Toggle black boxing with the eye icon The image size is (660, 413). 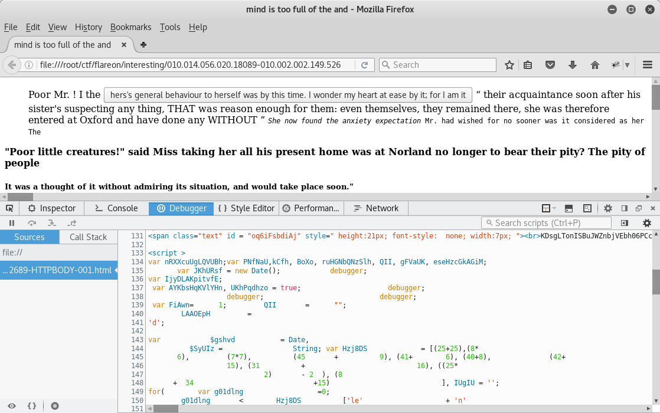pos(12,406)
